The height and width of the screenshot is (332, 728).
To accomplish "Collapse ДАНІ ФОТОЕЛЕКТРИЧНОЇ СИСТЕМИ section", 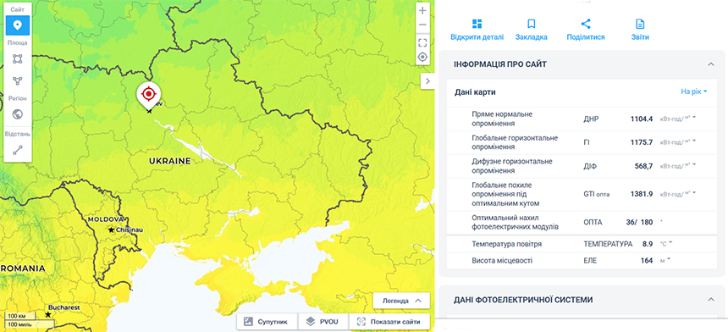I will 711,300.
